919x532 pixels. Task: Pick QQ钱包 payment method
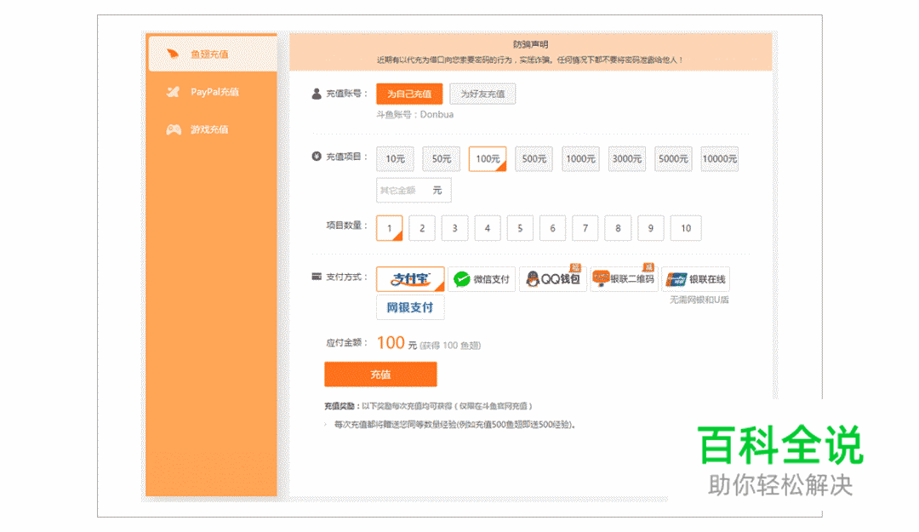click(x=552, y=279)
